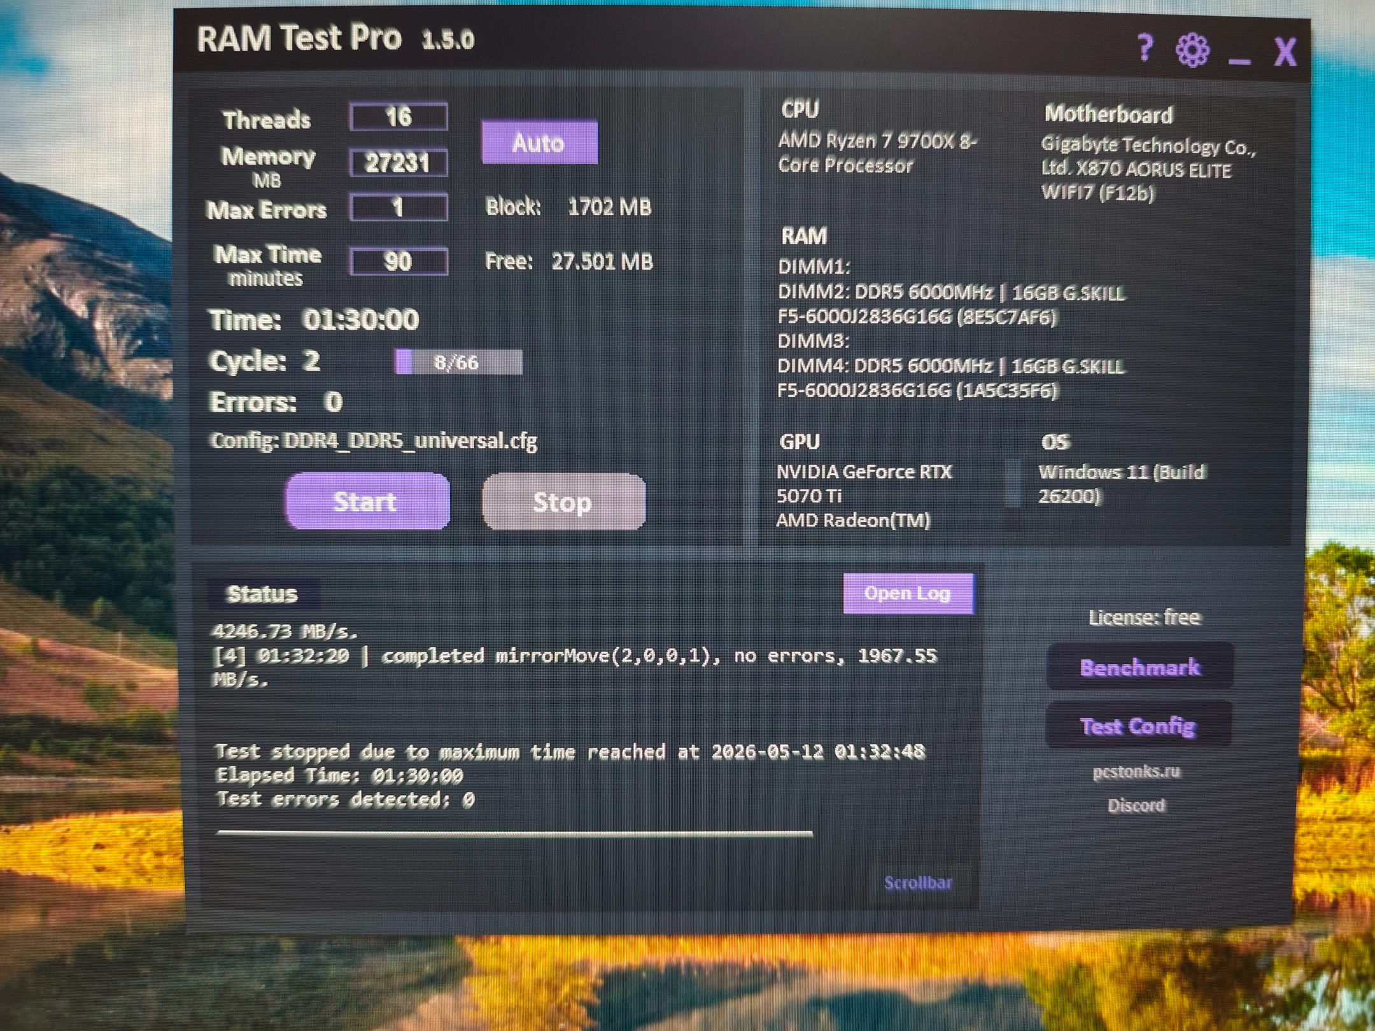The height and width of the screenshot is (1031, 1375).
Task: Close RAM Test Pro with the X
Action: pos(1285,52)
